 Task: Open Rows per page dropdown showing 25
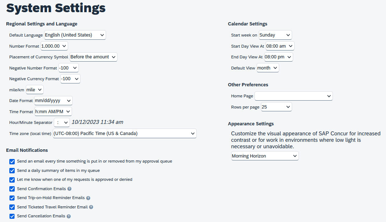click(276, 107)
